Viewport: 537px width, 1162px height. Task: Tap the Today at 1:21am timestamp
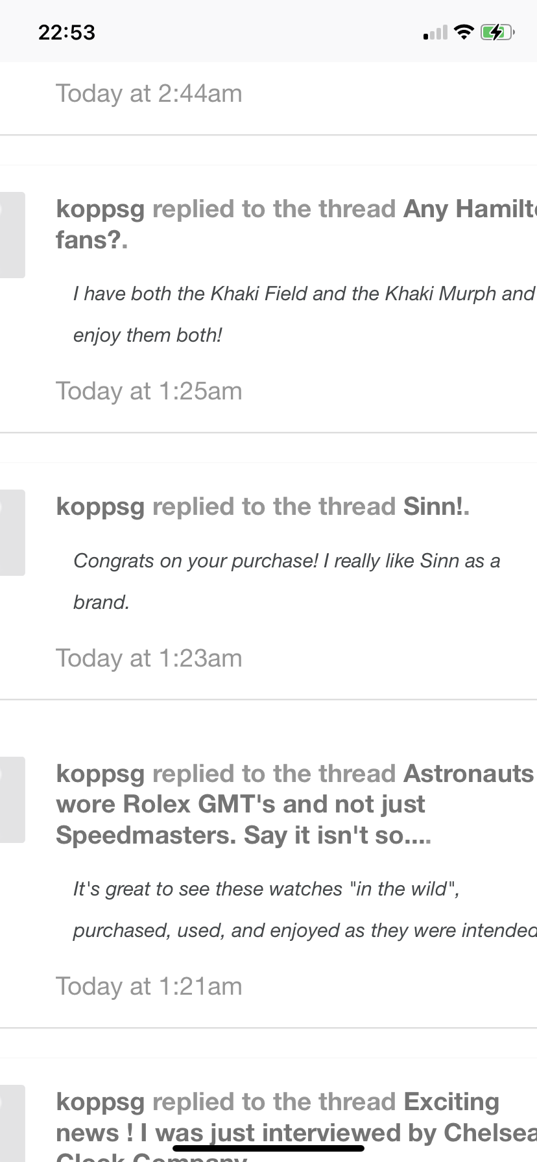(x=149, y=987)
